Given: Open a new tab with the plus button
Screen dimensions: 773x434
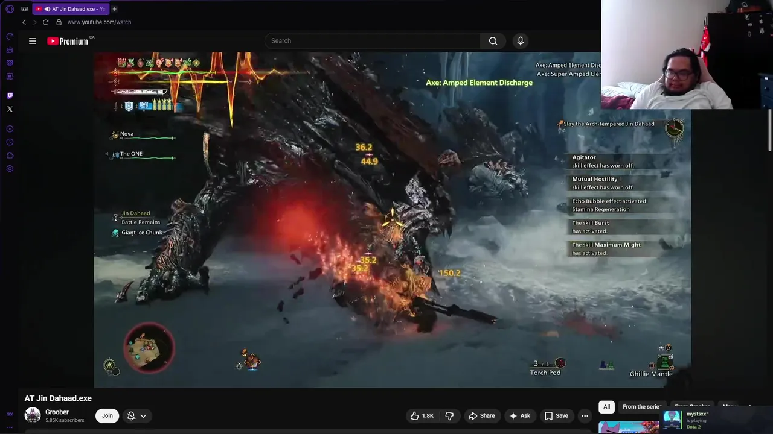Looking at the screenshot, I should coord(114,9).
